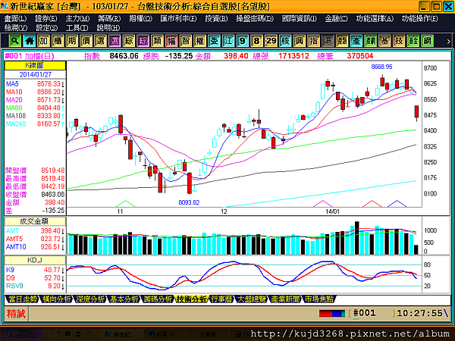The height and width of the screenshot is (341, 455).
Task: Click the 29 toolbar icon
Action: (271, 41)
